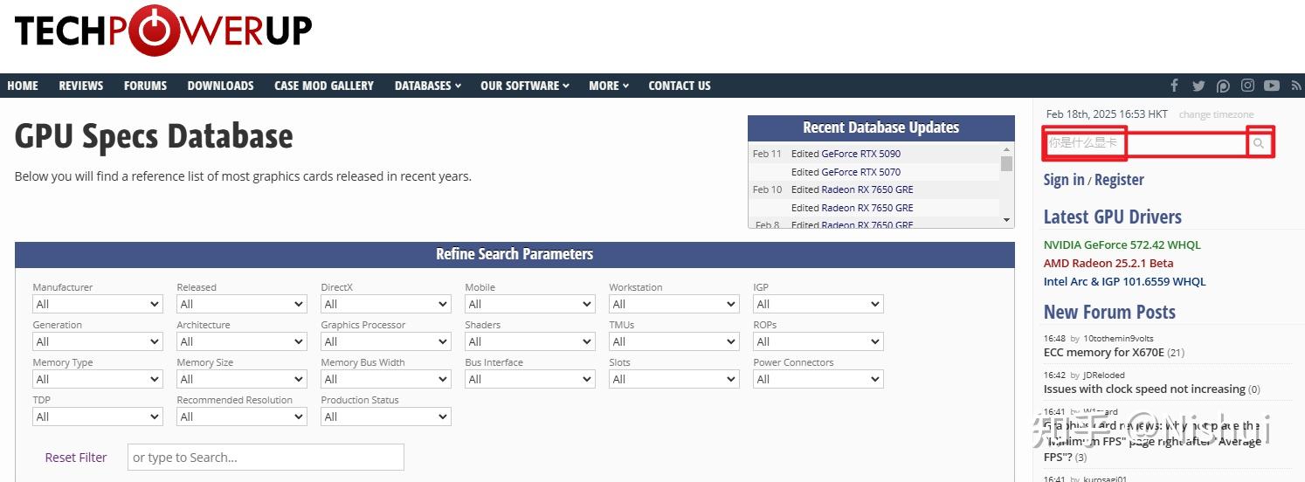Viewport: 1305px width, 482px height.
Task: Select the Bus Interface combo box
Action: click(529, 379)
